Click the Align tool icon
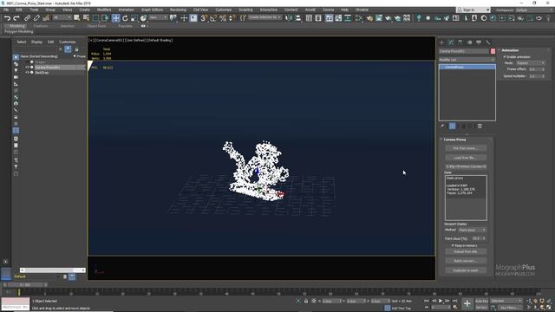 298,18
